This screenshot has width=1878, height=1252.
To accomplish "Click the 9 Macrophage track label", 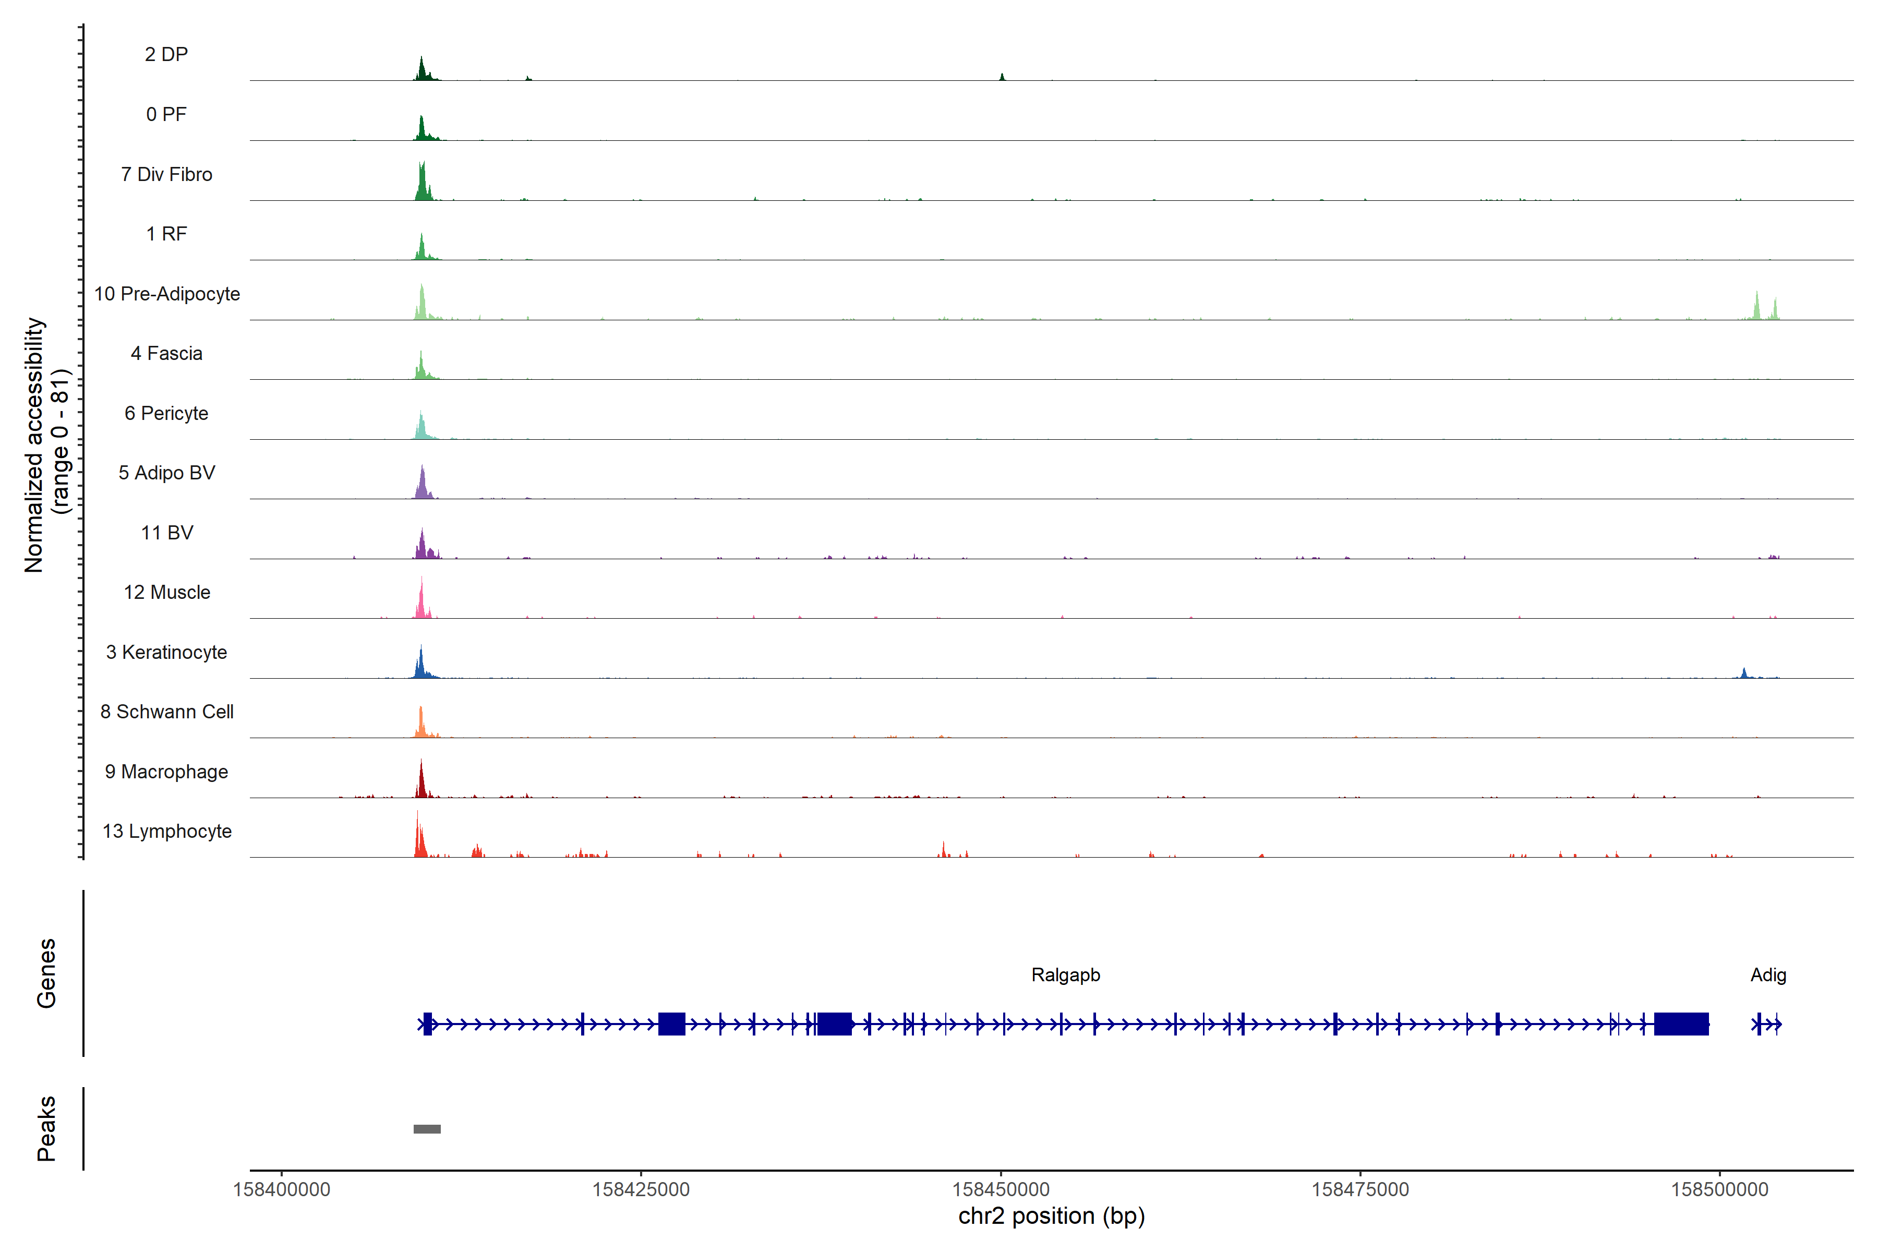I will 167,772.
